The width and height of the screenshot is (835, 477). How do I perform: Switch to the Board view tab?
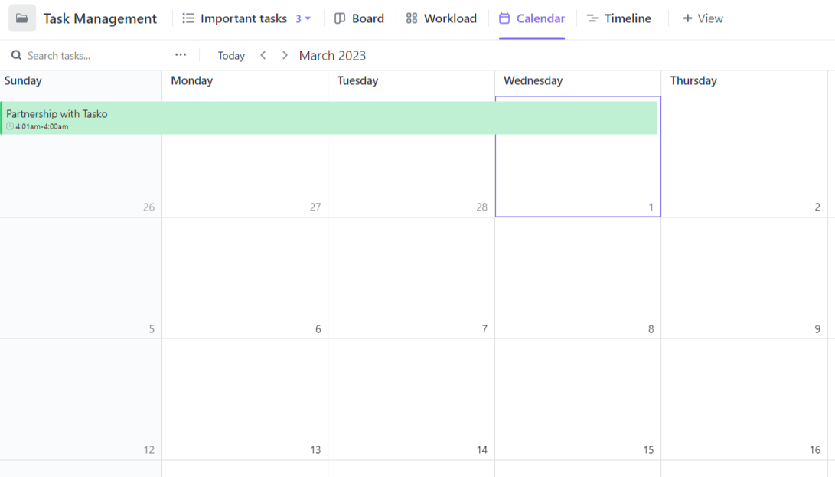click(360, 18)
